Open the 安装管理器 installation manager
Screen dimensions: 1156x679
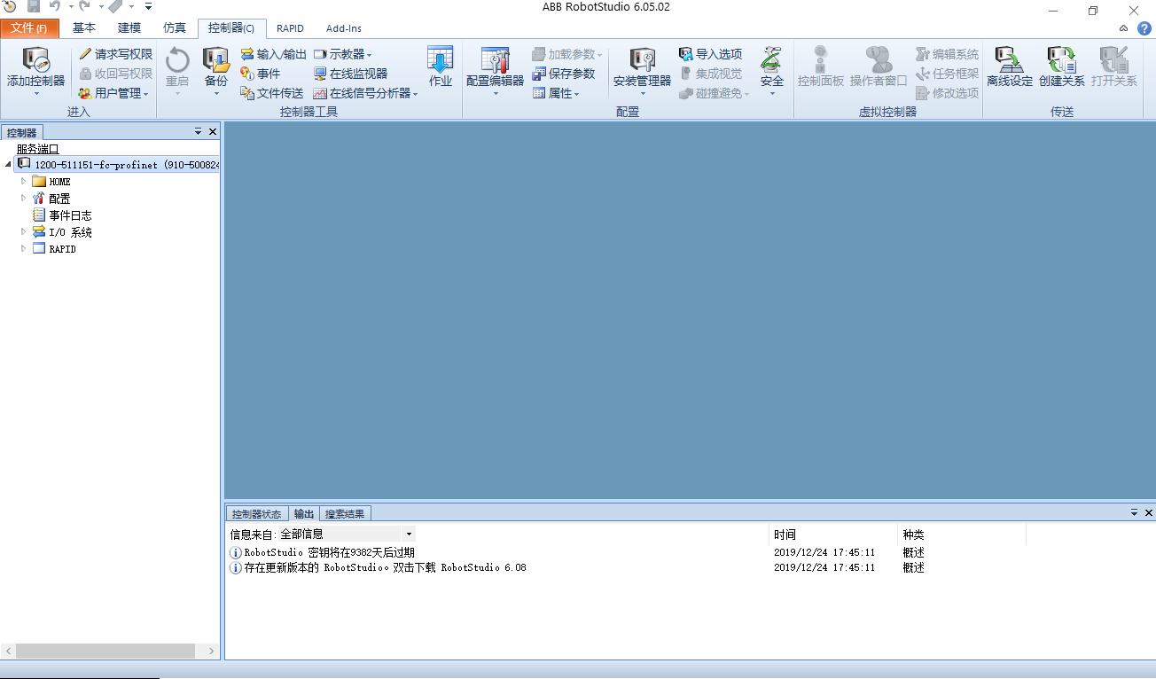coord(640,69)
